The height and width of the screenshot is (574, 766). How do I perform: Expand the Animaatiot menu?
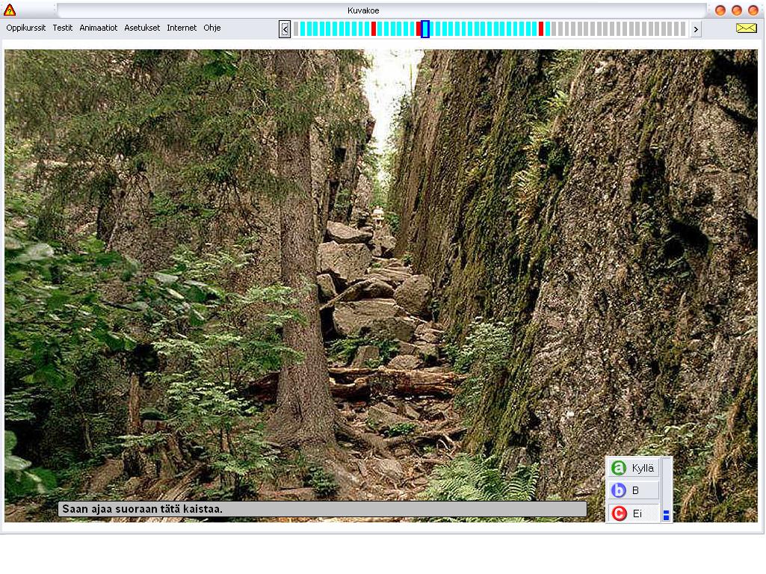[99, 28]
